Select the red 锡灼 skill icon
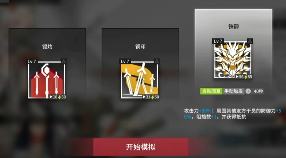 (47, 80)
